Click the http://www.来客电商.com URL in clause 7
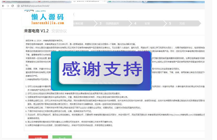 (x=181, y=114)
